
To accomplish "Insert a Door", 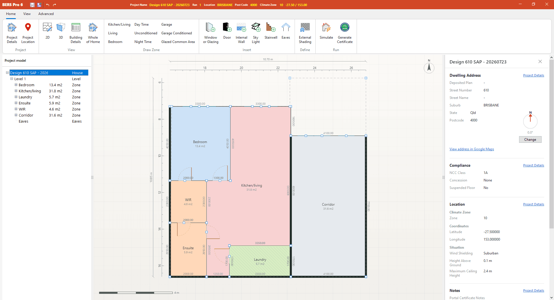I will click(227, 31).
